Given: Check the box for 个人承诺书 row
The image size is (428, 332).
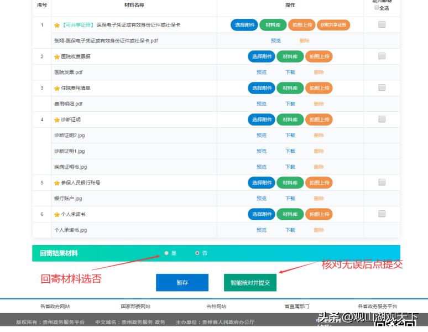Looking at the screenshot, I should point(382,214).
